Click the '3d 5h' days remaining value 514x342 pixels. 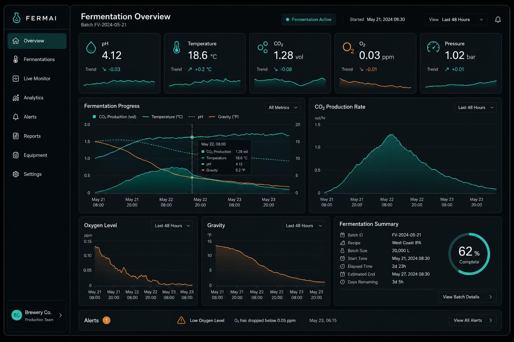click(x=398, y=282)
